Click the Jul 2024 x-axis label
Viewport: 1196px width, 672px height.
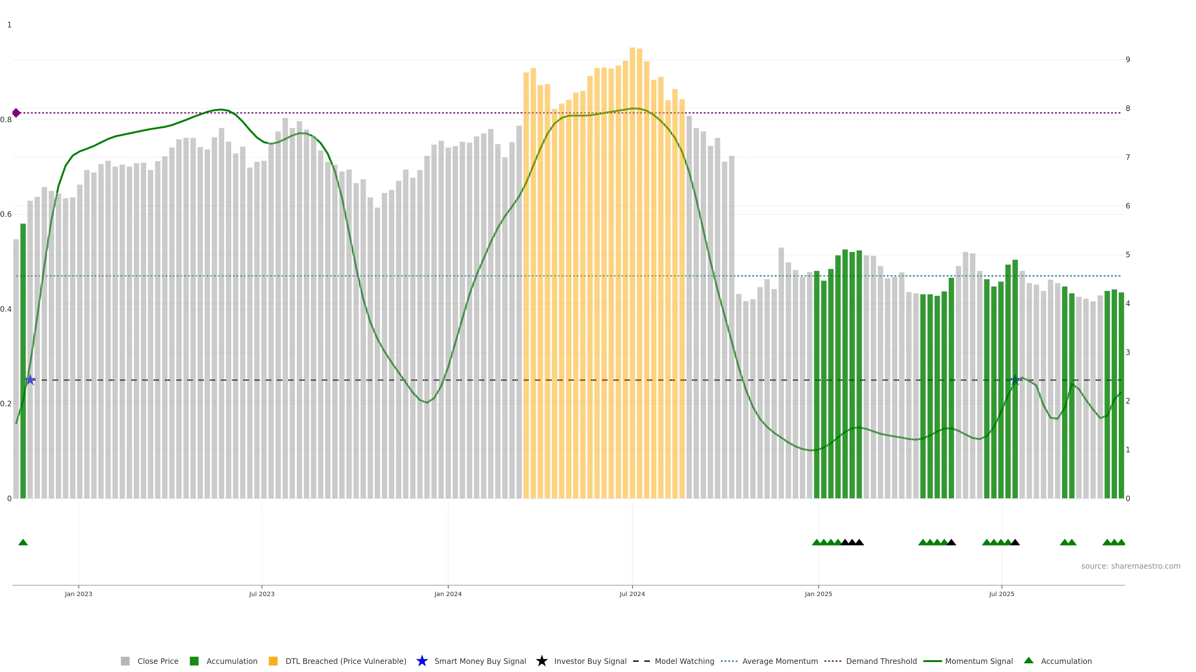[632, 594]
